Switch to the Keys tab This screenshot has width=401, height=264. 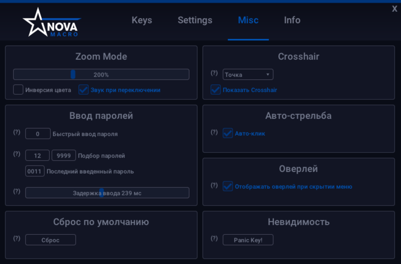click(x=142, y=20)
